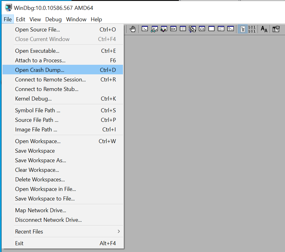Open the Command window from toolbar
This screenshot has width=285, height=252.
click(x=145, y=29)
